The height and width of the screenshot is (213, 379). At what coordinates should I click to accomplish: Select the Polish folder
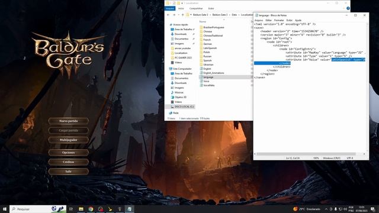click(207, 52)
